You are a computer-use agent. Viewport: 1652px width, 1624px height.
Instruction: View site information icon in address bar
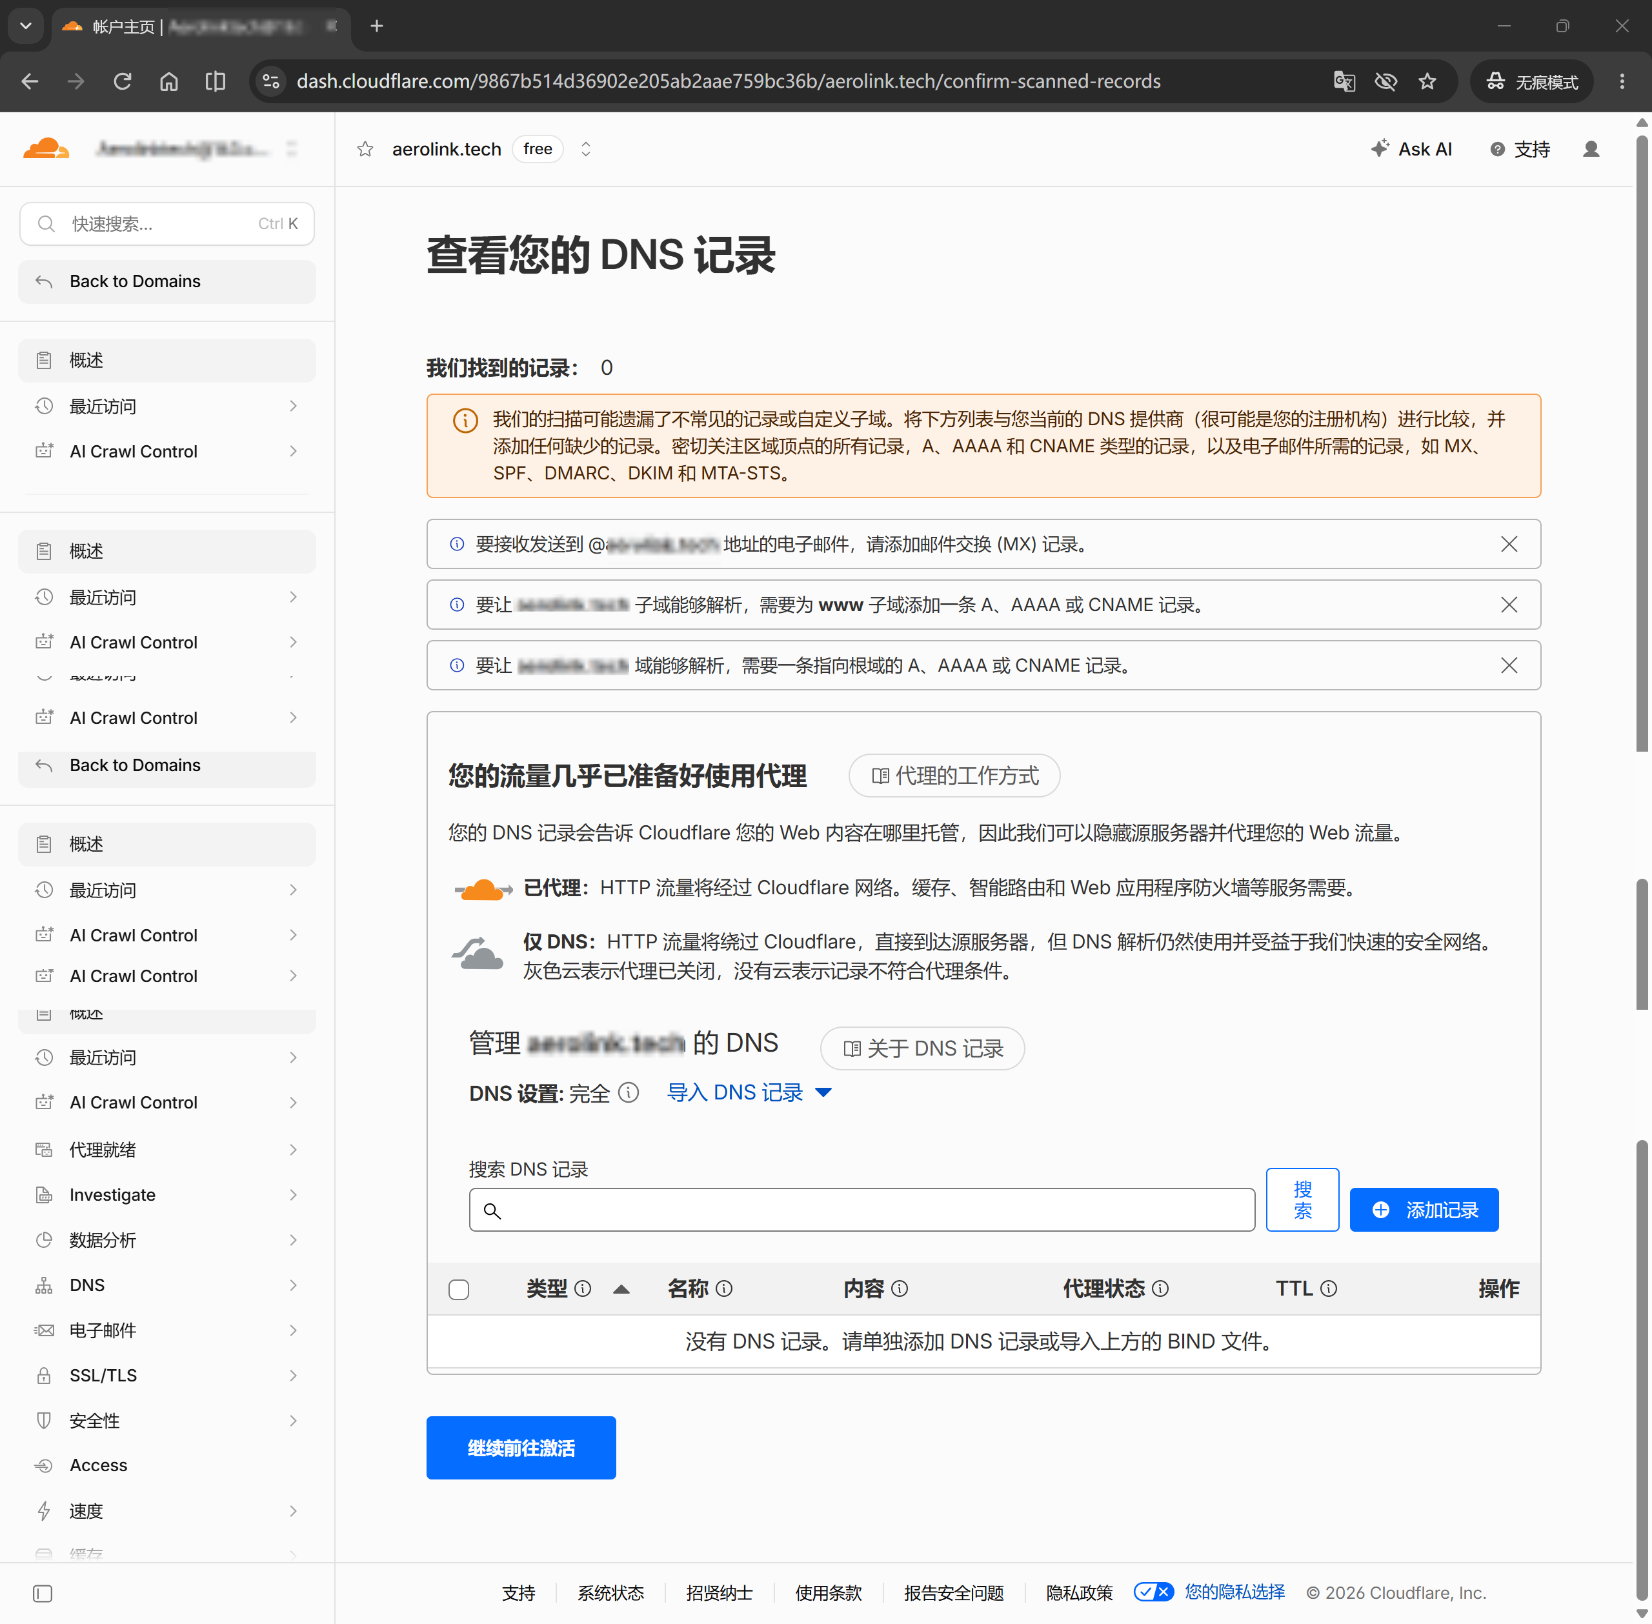tap(271, 81)
